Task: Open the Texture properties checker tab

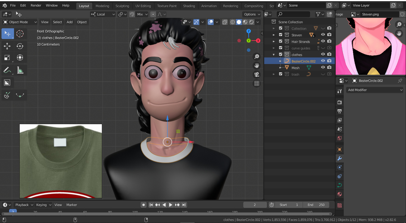Action: [340, 205]
